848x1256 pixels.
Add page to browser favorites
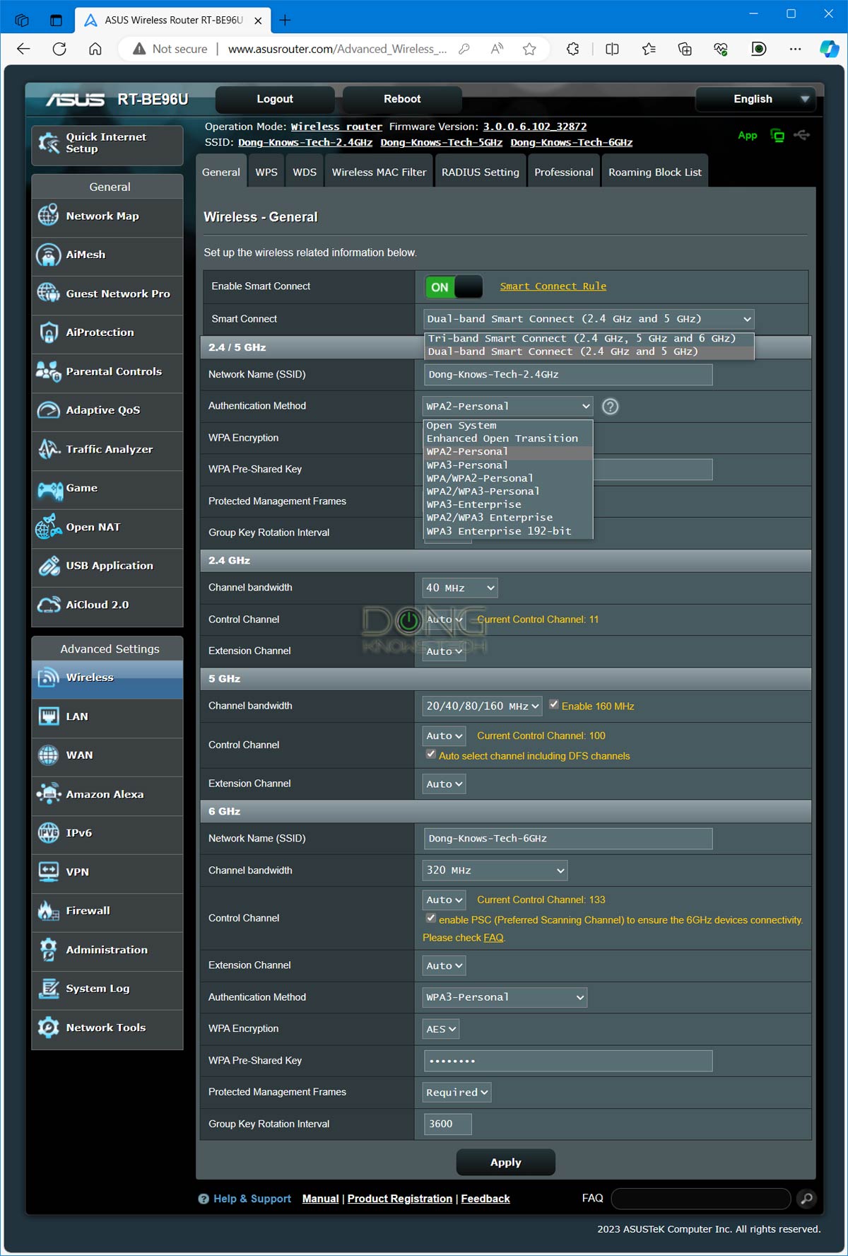click(x=529, y=49)
